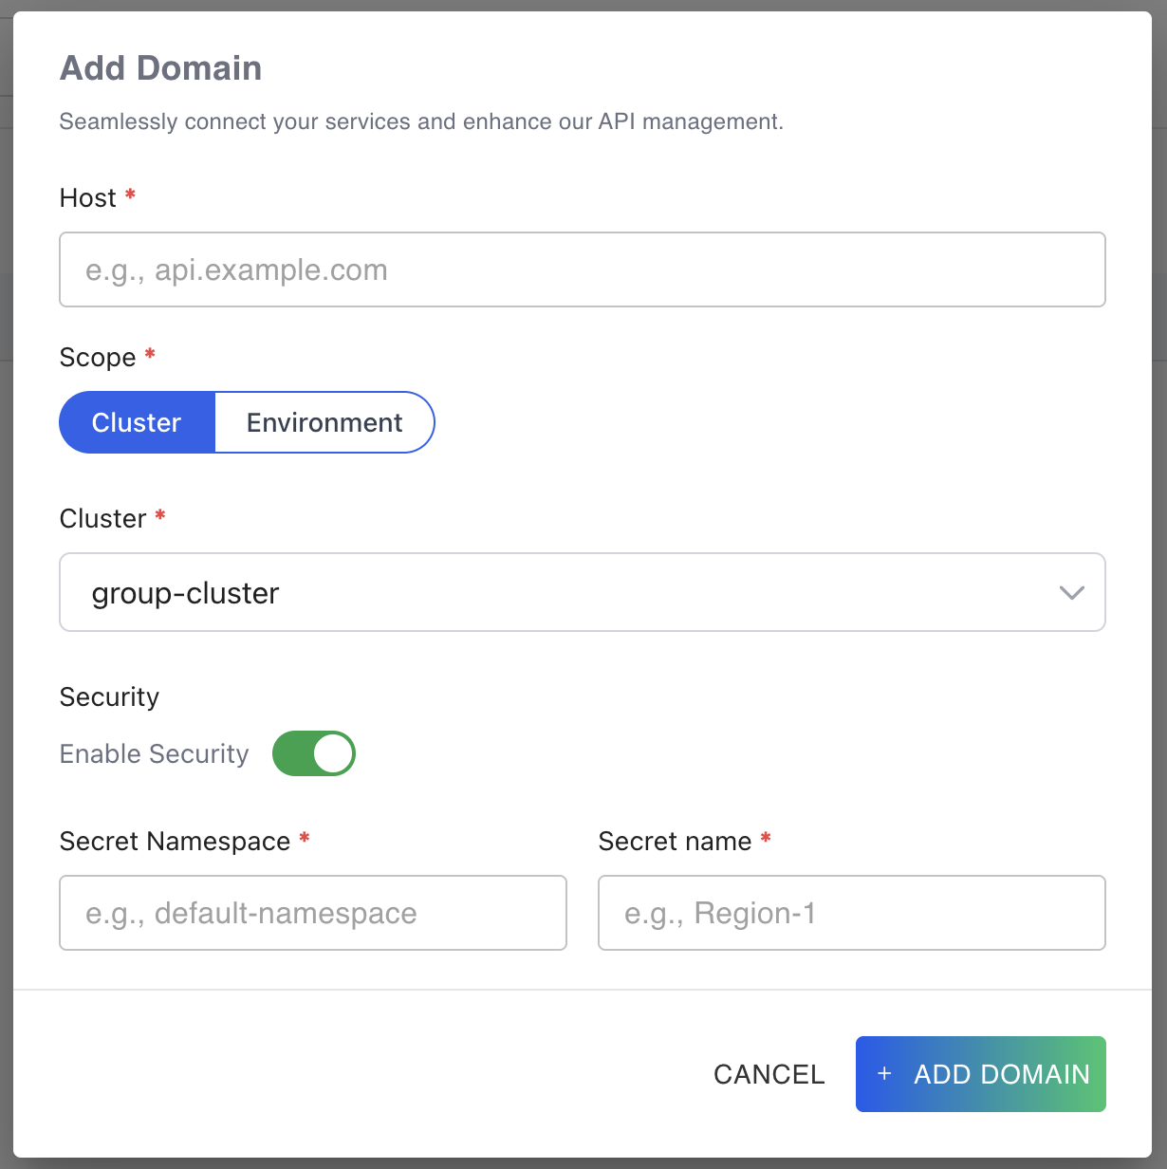Toggle the Enable Security switch
The height and width of the screenshot is (1169, 1167).
[x=313, y=753]
